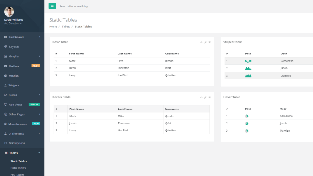Viewport: 313px width, 176px height.
Task: Collapse the Tables menu chevron
Action: (39, 153)
